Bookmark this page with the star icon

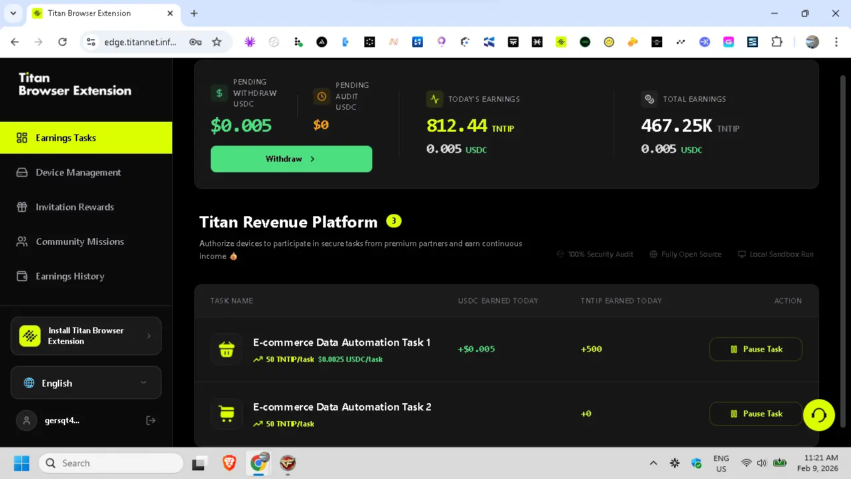[x=217, y=42]
